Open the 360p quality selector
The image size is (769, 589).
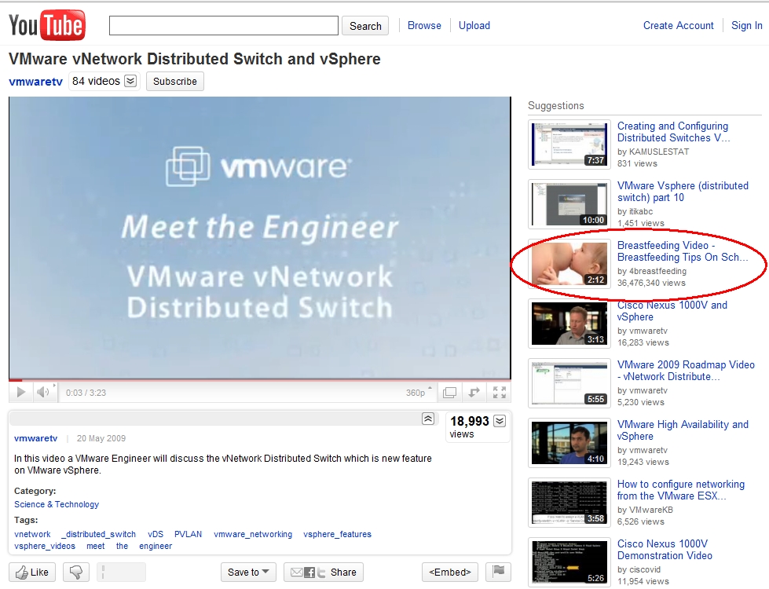[x=419, y=393]
